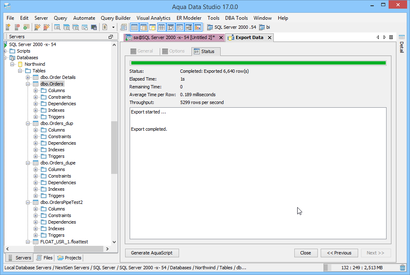410x275 pixels.
Task: Click the green export progress bar
Action: pos(258,62)
